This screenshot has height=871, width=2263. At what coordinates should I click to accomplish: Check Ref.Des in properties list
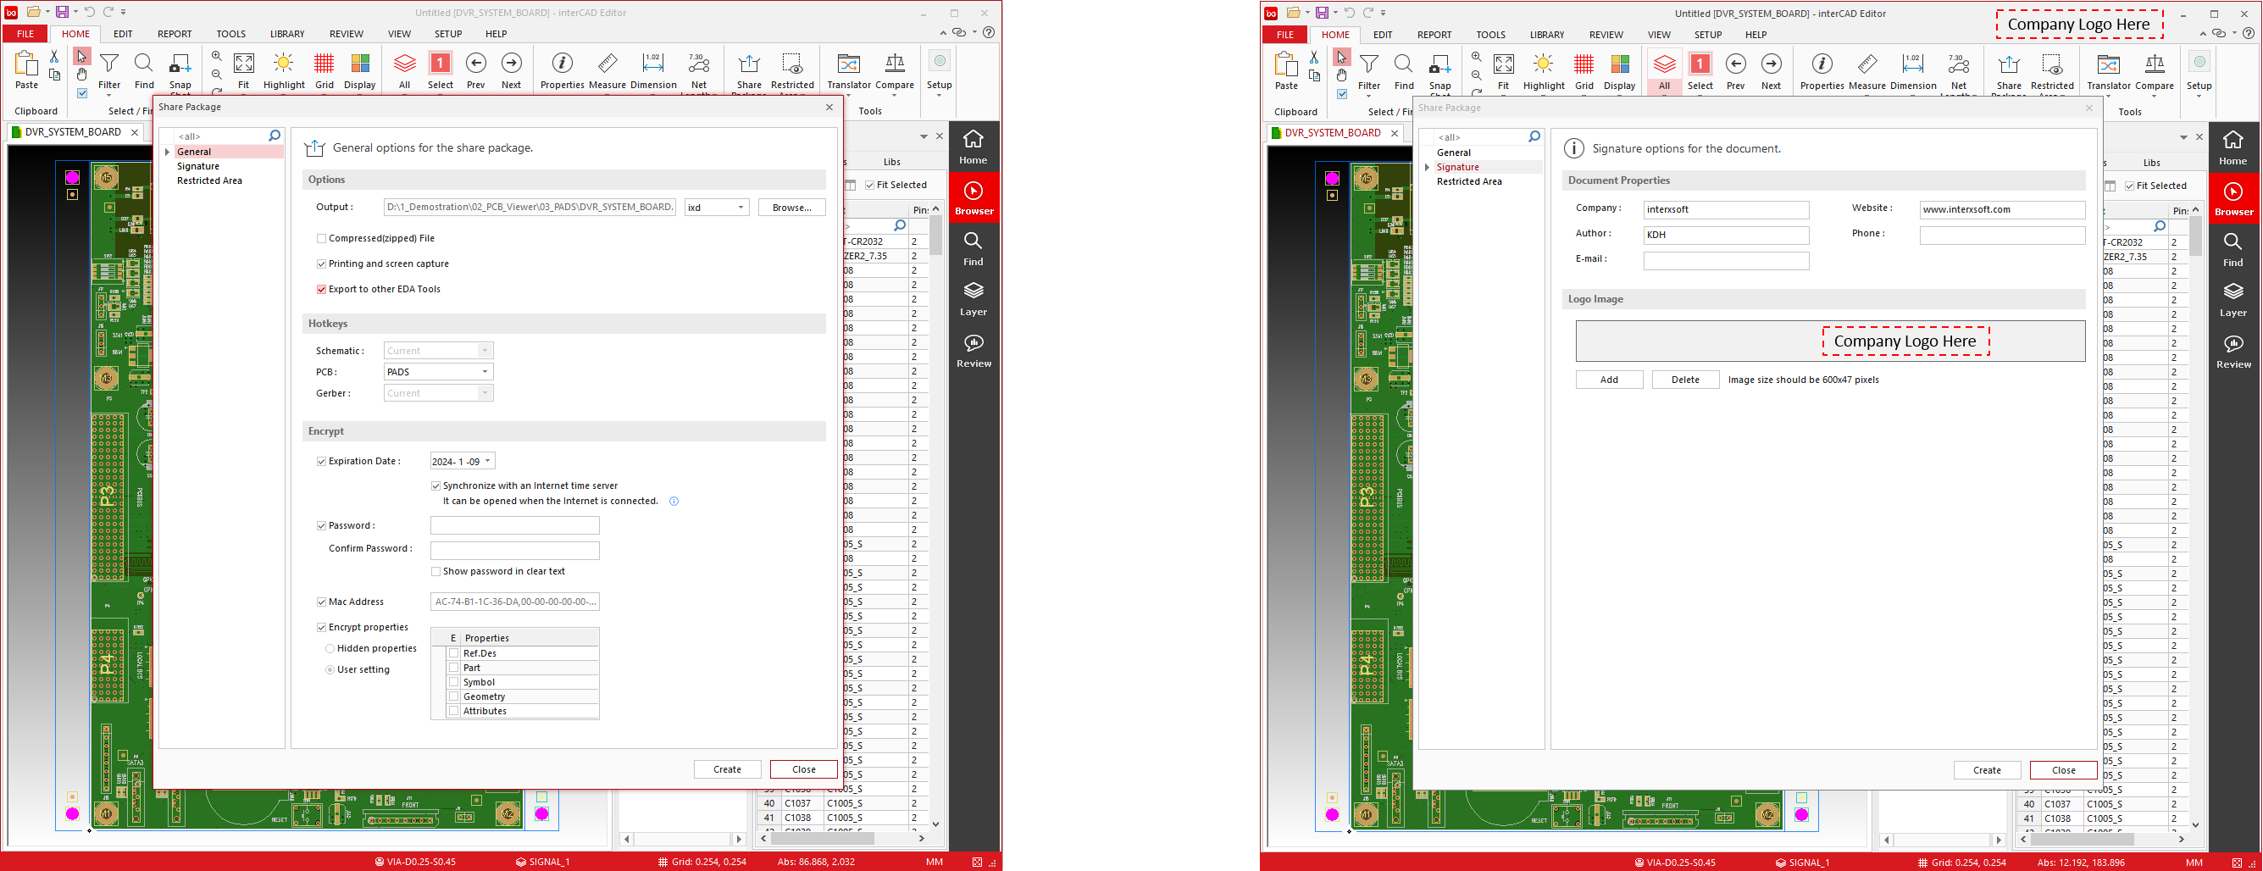pos(454,653)
